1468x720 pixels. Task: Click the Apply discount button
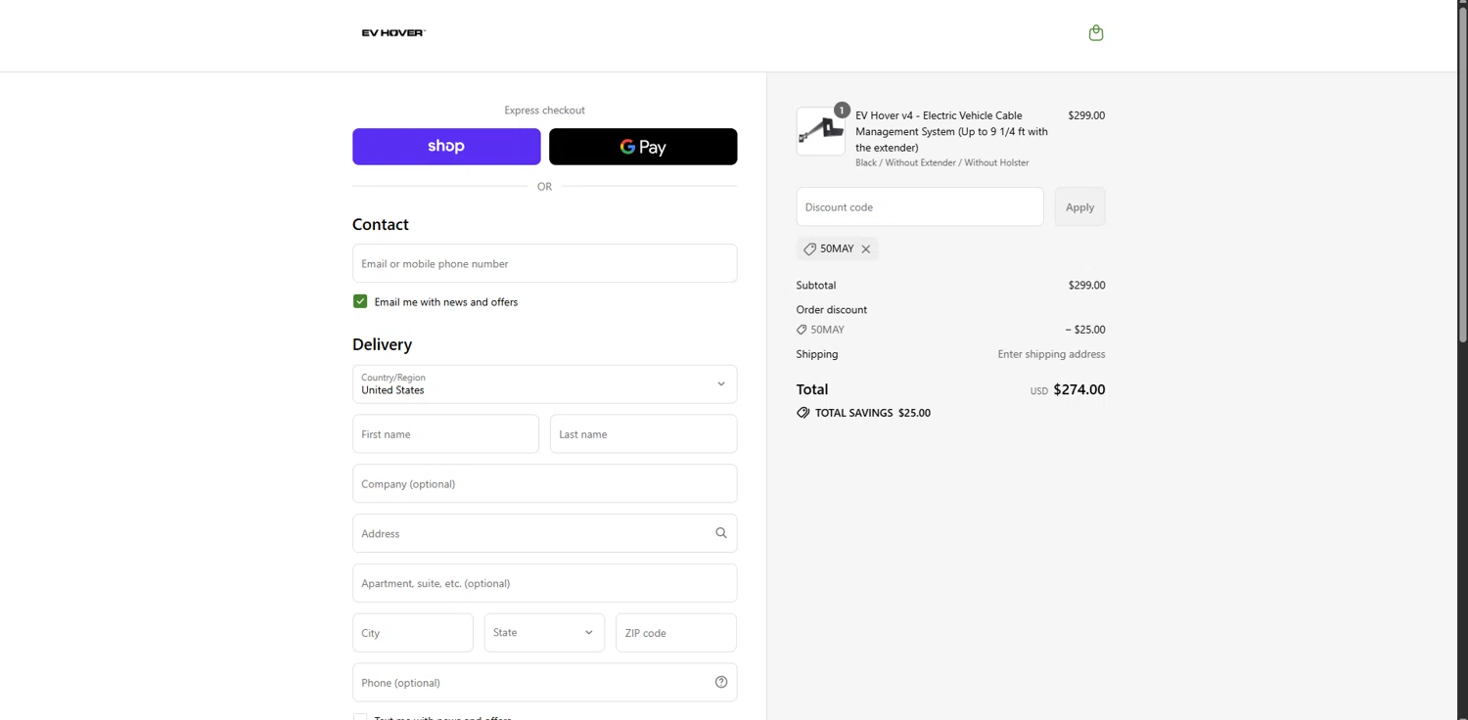tap(1079, 207)
